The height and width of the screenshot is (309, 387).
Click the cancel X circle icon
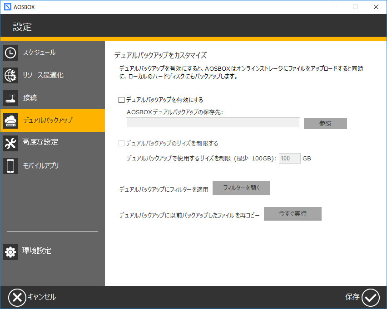click(x=17, y=297)
